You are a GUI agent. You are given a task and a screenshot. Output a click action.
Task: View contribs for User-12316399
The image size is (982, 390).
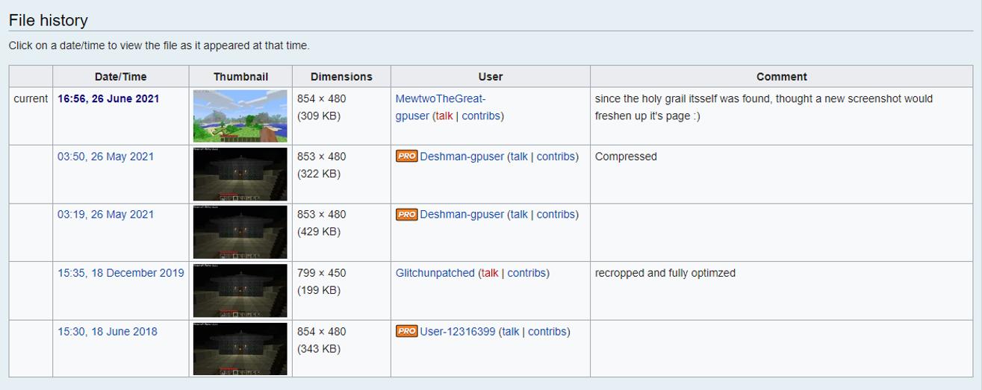(x=547, y=332)
